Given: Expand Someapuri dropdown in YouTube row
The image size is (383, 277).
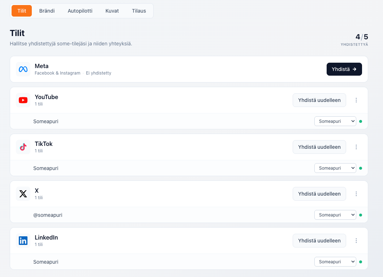Looking at the screenshot, I should (335, 121).
